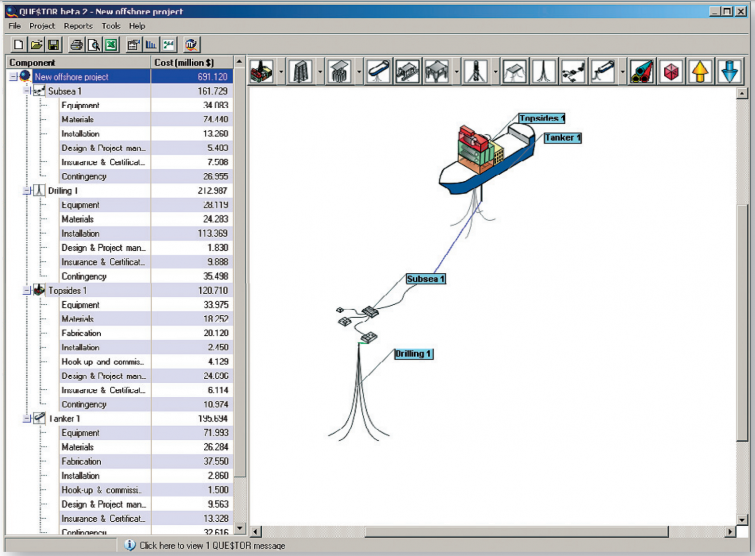Image resolution: width=755 pixels, height=556 pixels.
Task: Click the horizontal scrollbar below the diagram
Action: [x=516, y=532]
